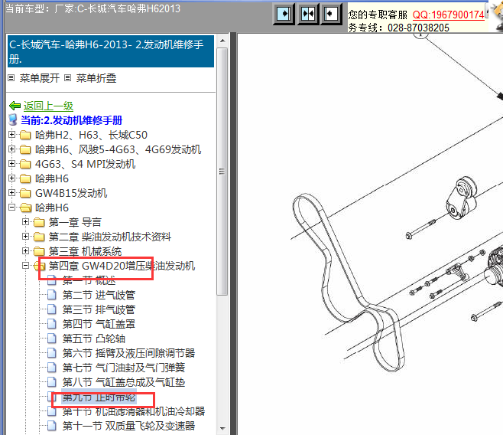Click folder icon of GW4B15发动机
503x435 pixels.
point(25,193)
